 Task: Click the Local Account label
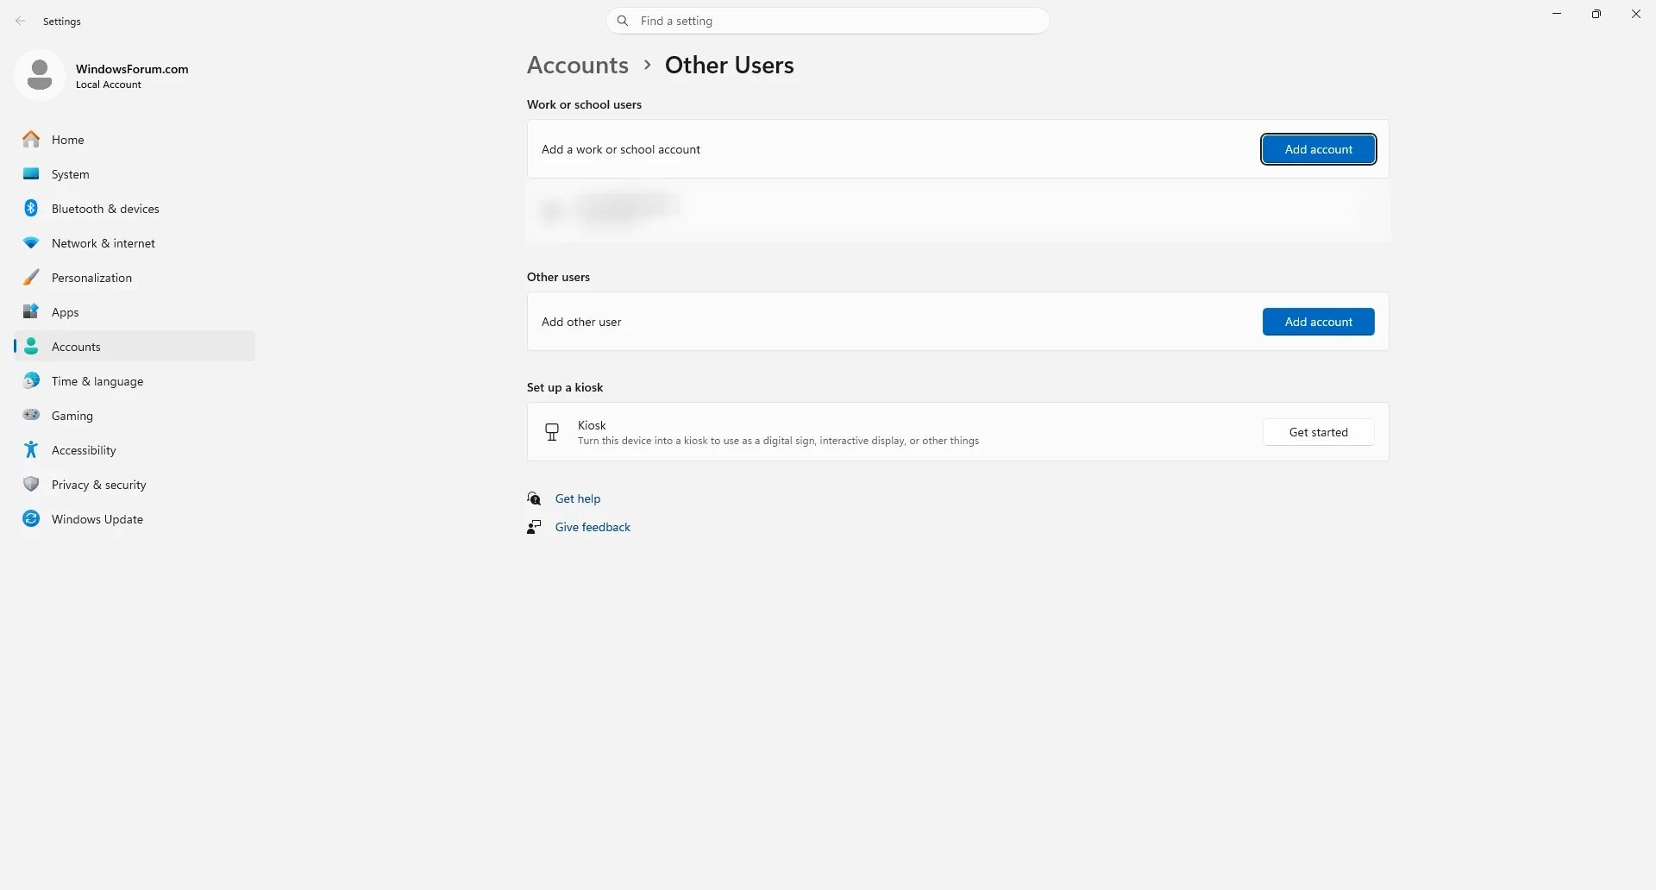(109, 85)
